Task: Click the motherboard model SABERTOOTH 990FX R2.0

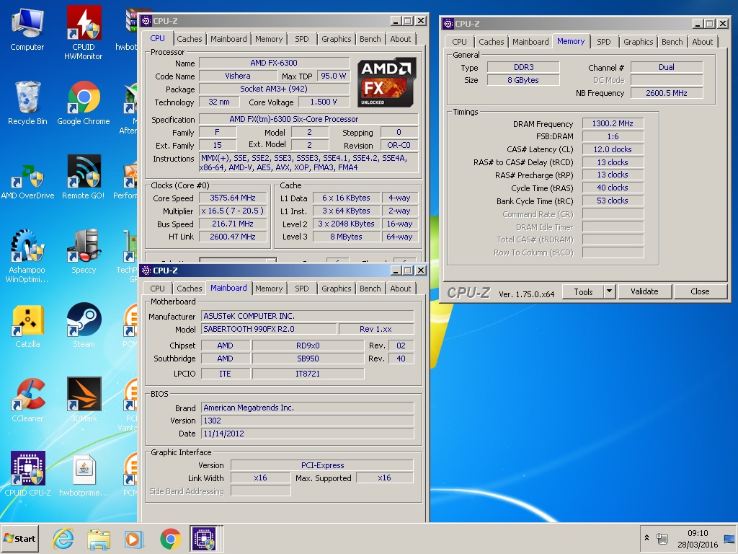Action: (x=269, y=329)
